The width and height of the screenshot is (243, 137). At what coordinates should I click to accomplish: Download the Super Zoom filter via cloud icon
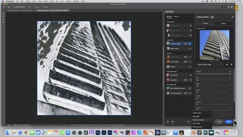click(x=191, y=75)
